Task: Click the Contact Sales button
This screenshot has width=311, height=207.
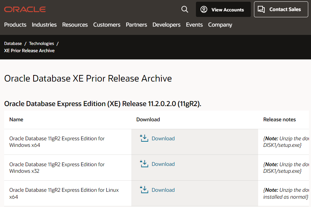Action: click(x=281, y=9)
